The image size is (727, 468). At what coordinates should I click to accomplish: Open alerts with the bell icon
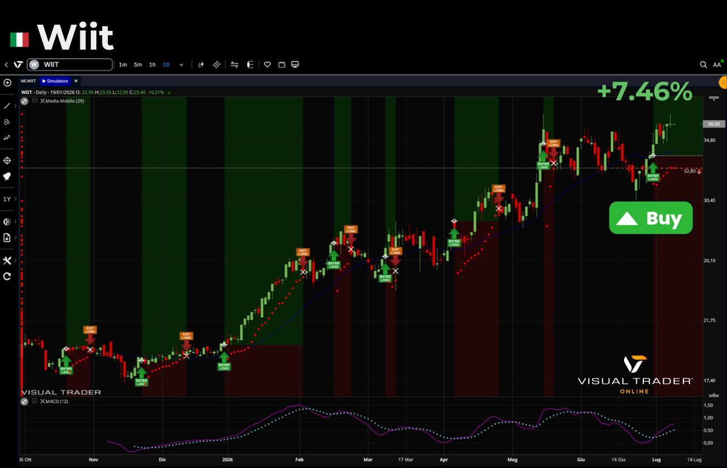(x=7, y=176)
